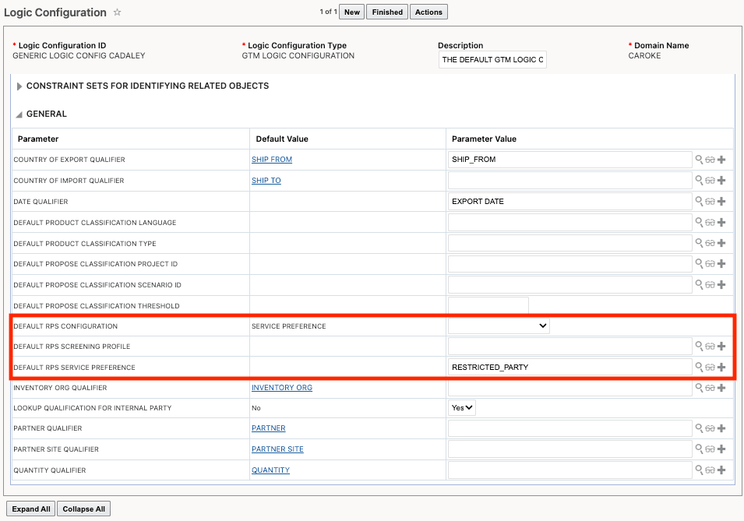Open the lookup magnifier for COUNTRY OF EXPORT QUALIFIER
Image resolution: width=744 pixels, height=521 pixels.
click(x=700, y=159)
